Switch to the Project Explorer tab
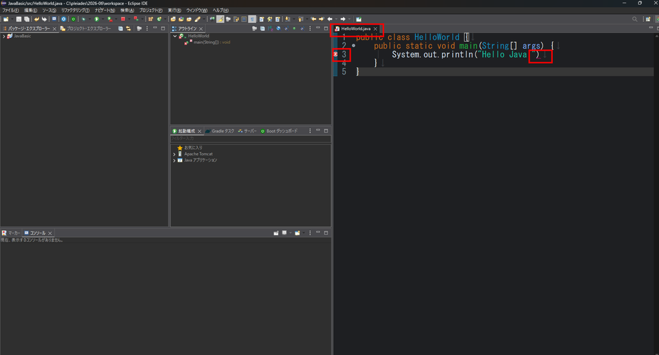The height and width of the screenshot is (355, 659). (x=86, y=28)
